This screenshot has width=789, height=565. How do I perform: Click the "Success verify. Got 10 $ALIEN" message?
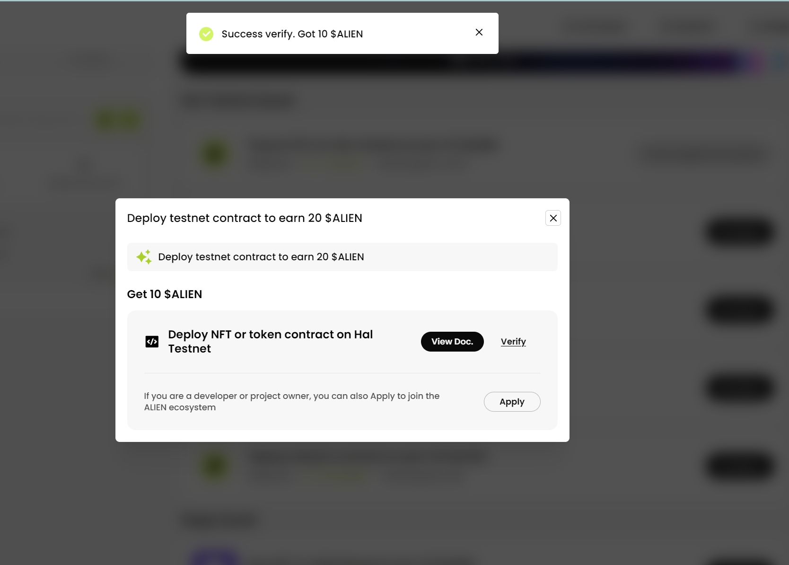pos(292,34)
